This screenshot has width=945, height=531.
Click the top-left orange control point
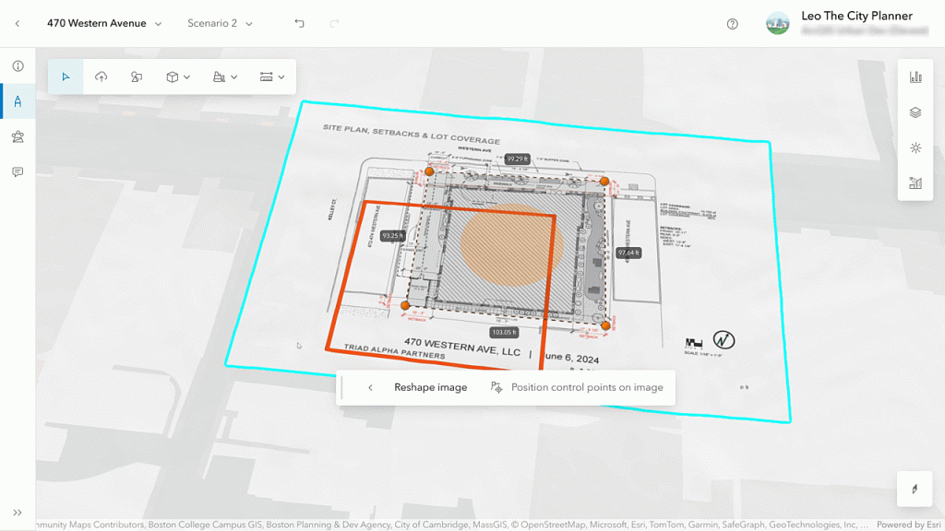(429, 171)
